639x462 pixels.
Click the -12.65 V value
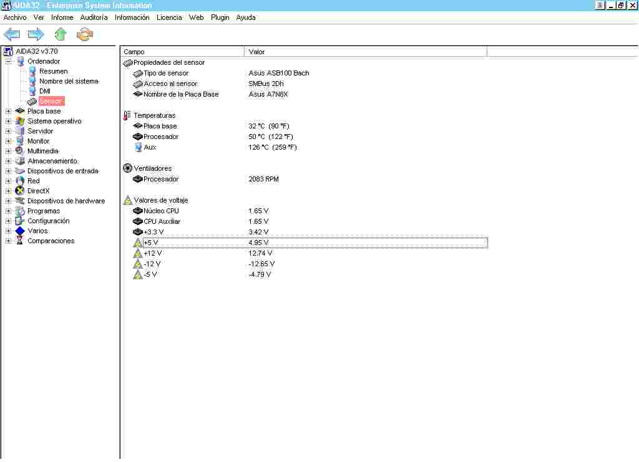(x=261, y=264)
